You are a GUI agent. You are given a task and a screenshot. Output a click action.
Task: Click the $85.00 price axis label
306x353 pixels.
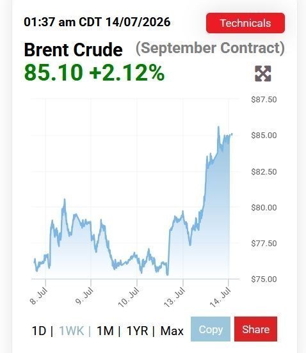click(264, 136)
